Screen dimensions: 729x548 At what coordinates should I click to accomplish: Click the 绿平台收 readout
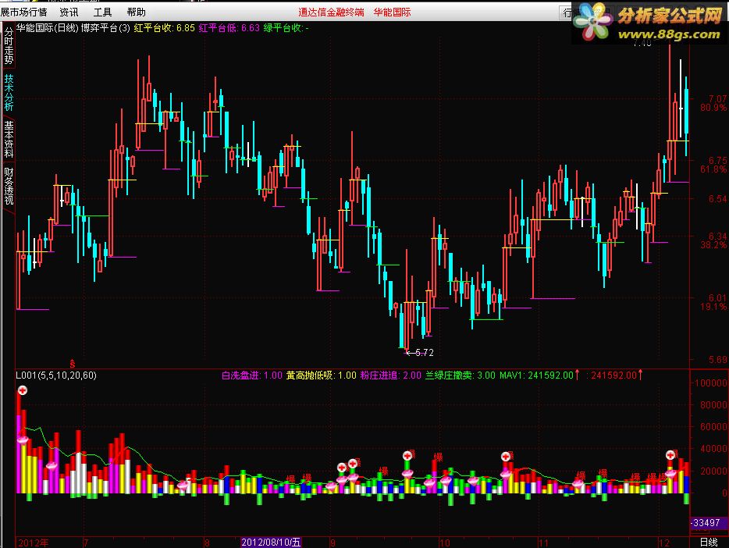pyautogui.click(x=286, y=28)
